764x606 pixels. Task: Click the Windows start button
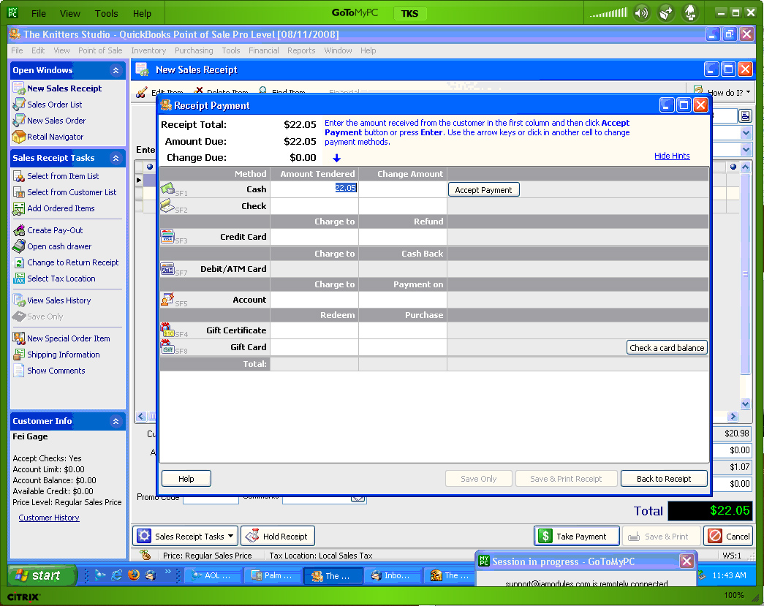(x=42, y=575)
